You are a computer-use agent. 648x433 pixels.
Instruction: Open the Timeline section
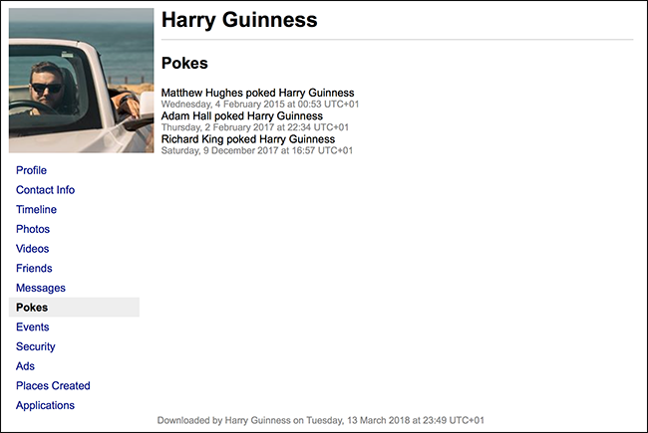(36, 210)
